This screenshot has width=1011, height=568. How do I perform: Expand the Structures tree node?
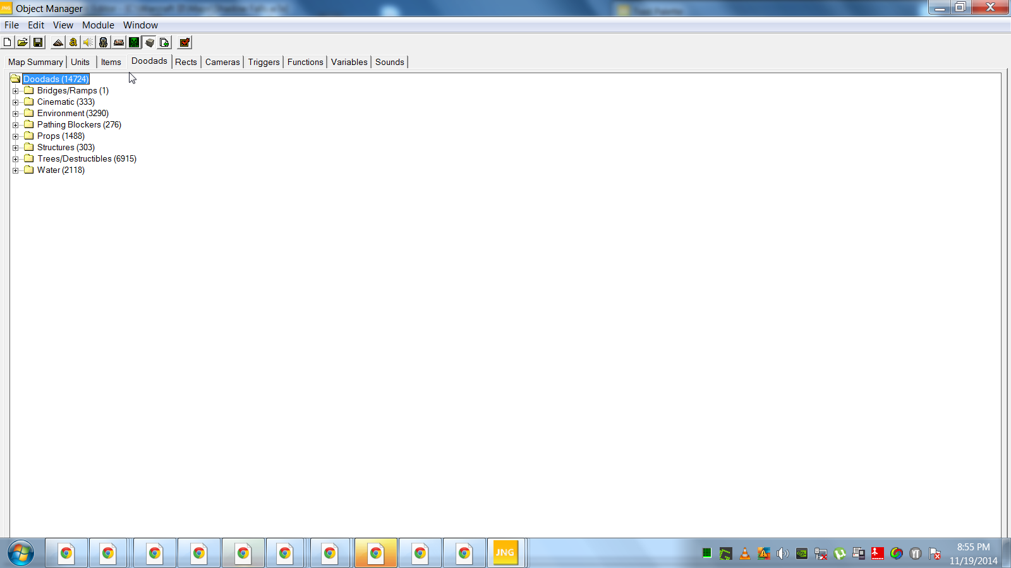click(x=16, y=148)
